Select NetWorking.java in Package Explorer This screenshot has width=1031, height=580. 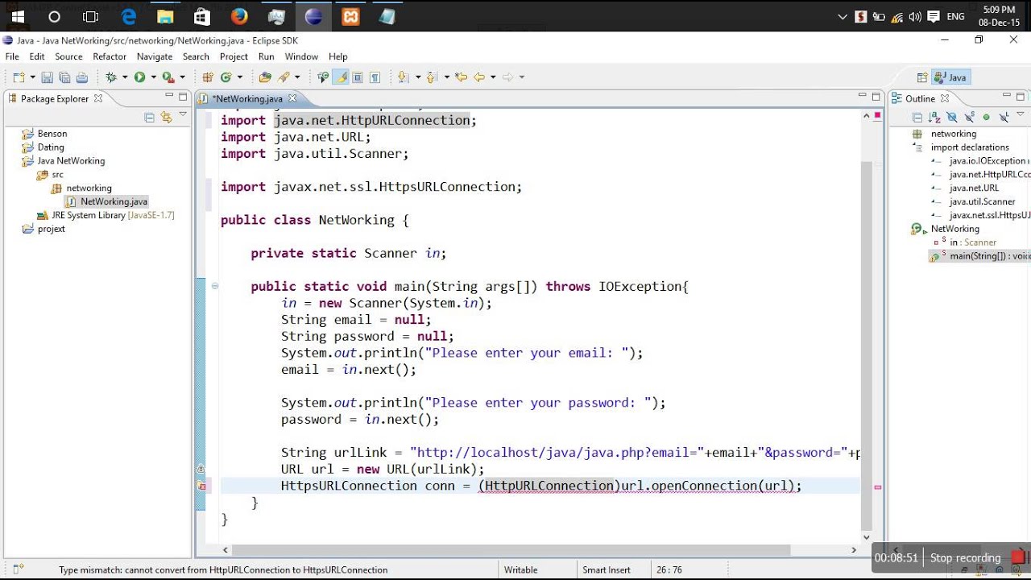pyautogui.click(x=114, y=201)
